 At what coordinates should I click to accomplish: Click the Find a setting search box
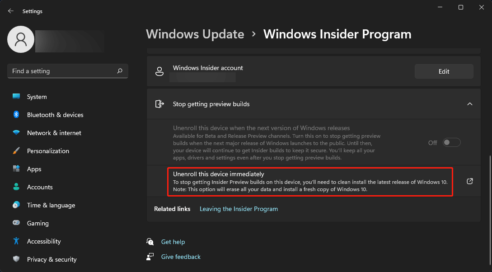(x=67, y=71)
